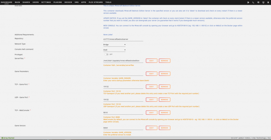Click the UDP - Game Port input field
271x140 pixels.
[x=123, y=100]
